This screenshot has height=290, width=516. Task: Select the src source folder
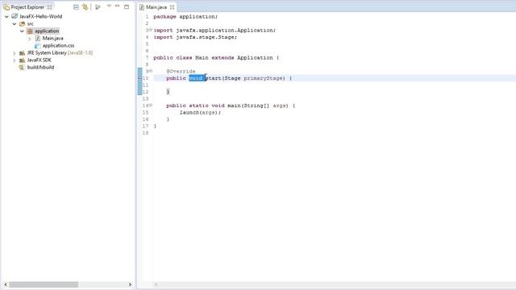(31, 23)
